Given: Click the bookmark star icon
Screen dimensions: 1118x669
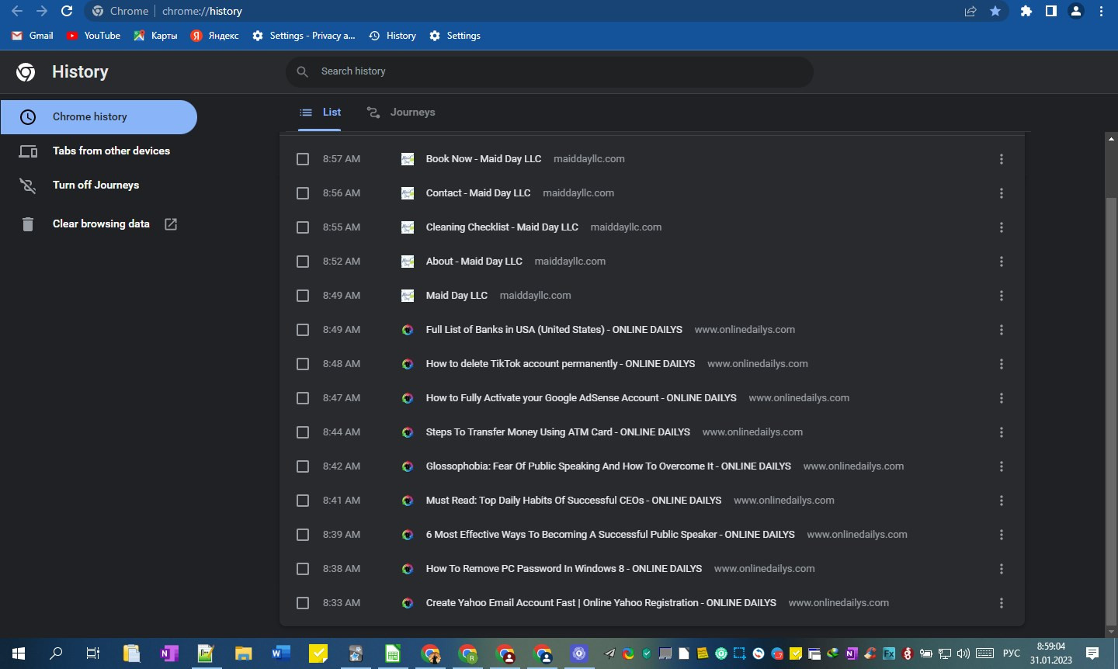Looking at the screenshot, I should tap(995, 11).
